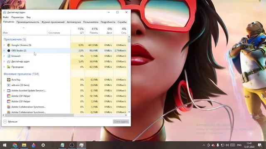Switch to the Производительность tab

[x=28, y=22]
